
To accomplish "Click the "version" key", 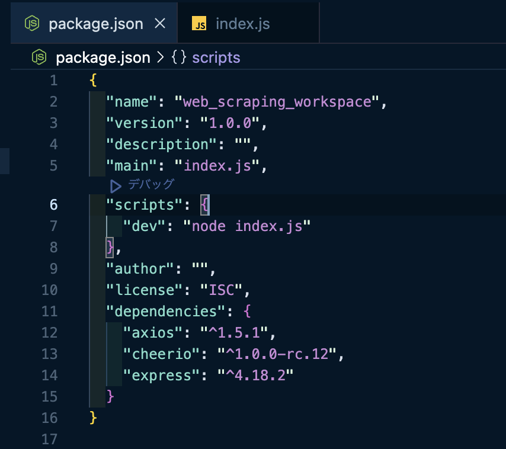I will 144,123.
